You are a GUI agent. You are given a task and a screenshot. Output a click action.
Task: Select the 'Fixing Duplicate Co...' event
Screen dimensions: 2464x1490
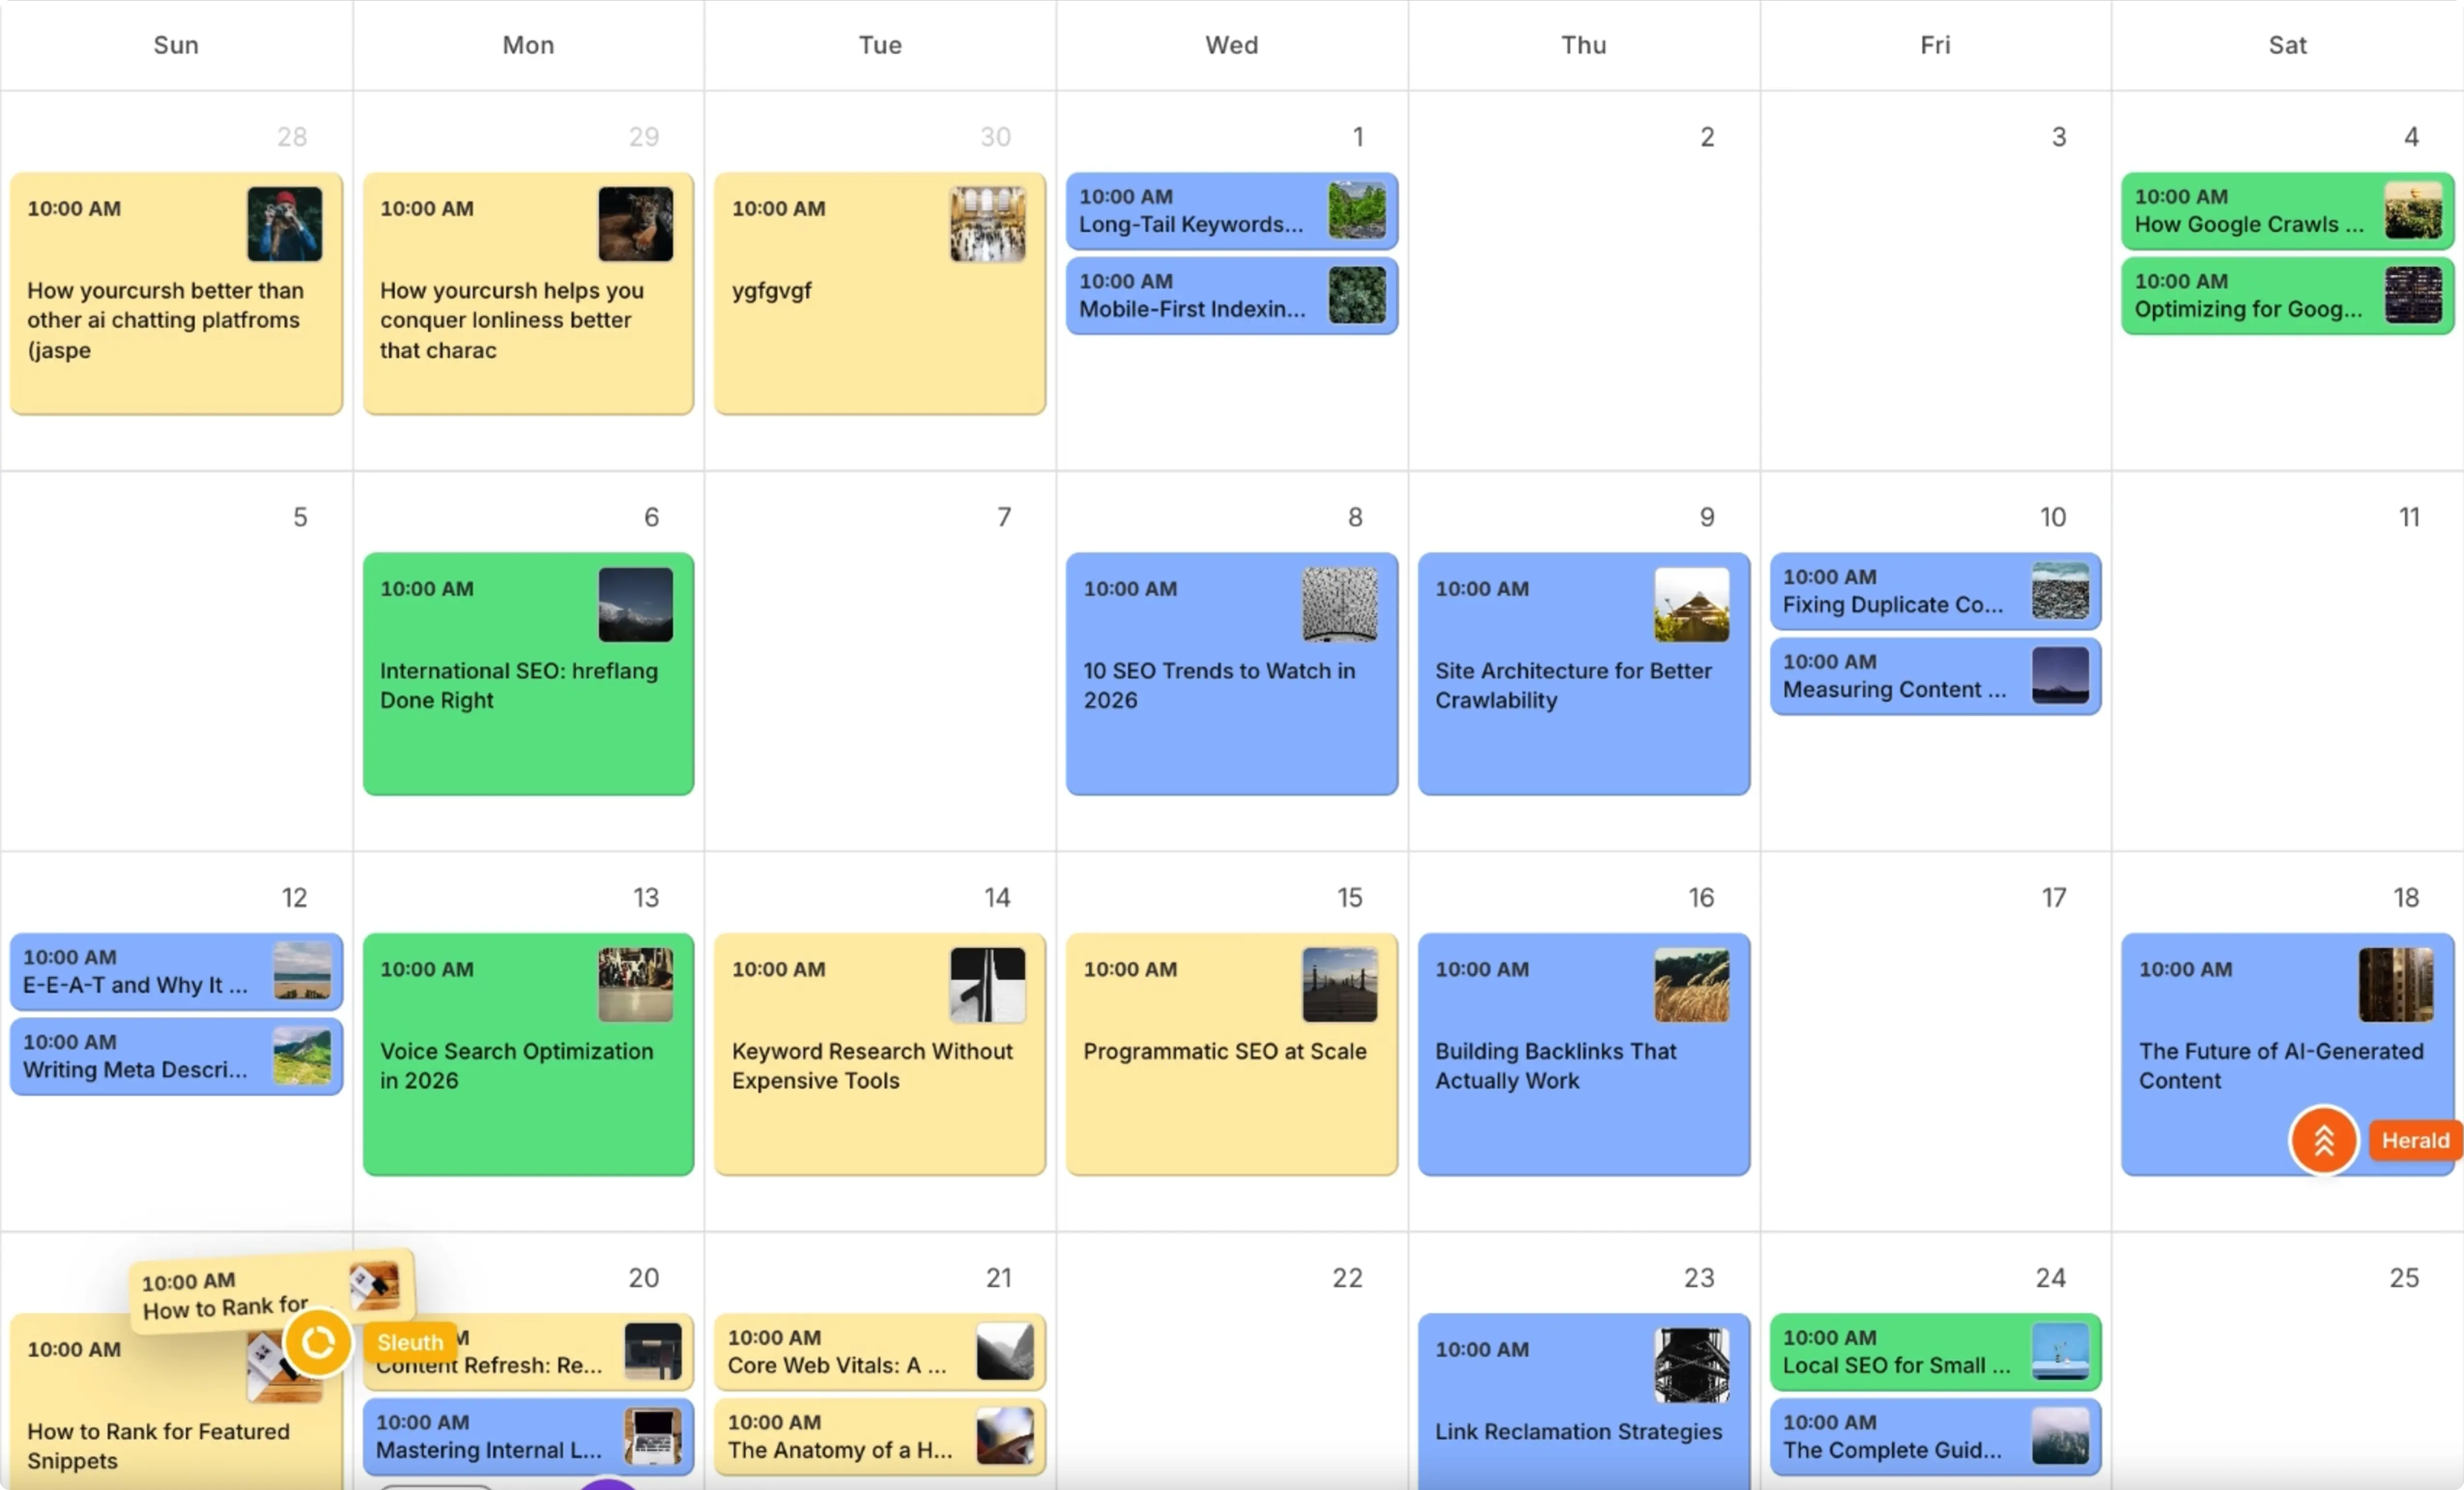point(1935,591)
